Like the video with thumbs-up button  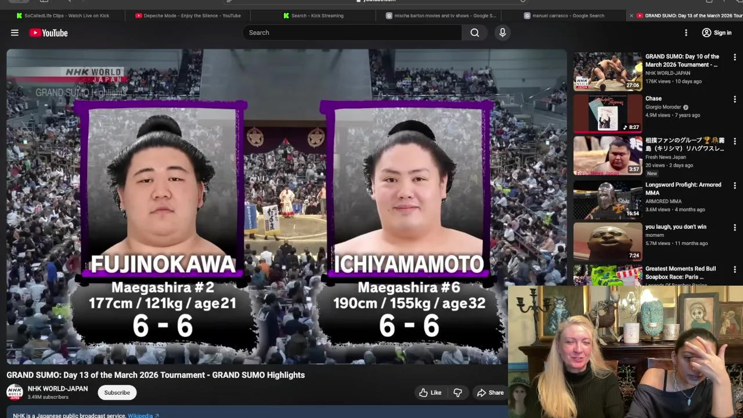tap(430, 392)
